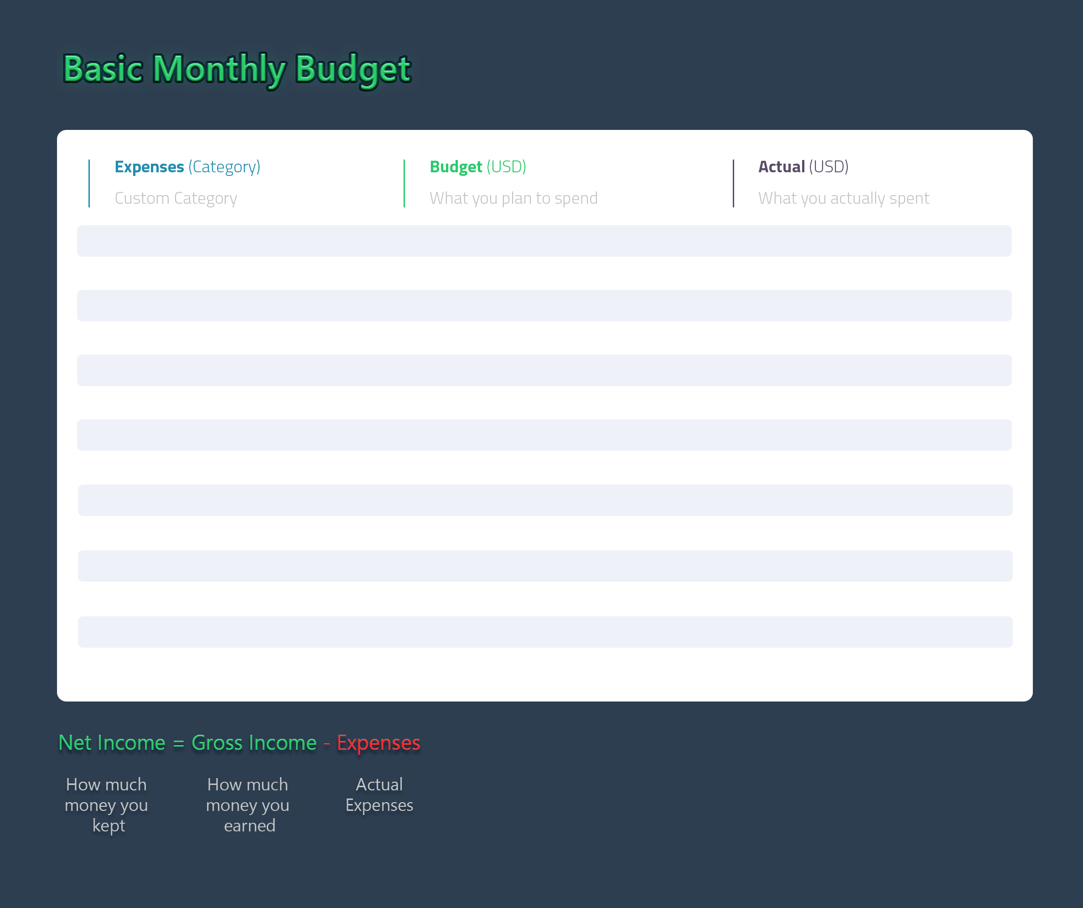Click the Basic Monthly Budget title
1083x908 pixels.
coord(237,69)
